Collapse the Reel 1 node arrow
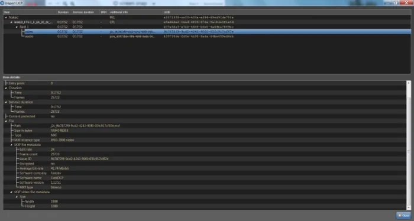 [x=17, y=27]
